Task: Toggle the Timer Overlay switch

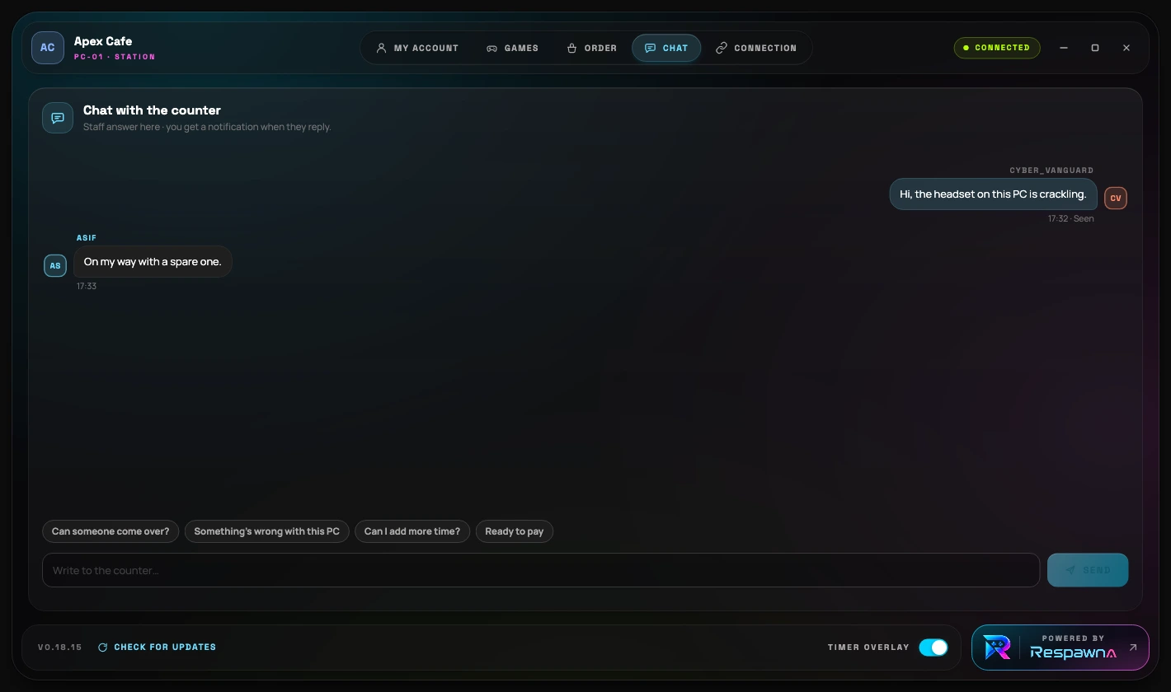Action: pyautogui.click(x=934, y=648)
